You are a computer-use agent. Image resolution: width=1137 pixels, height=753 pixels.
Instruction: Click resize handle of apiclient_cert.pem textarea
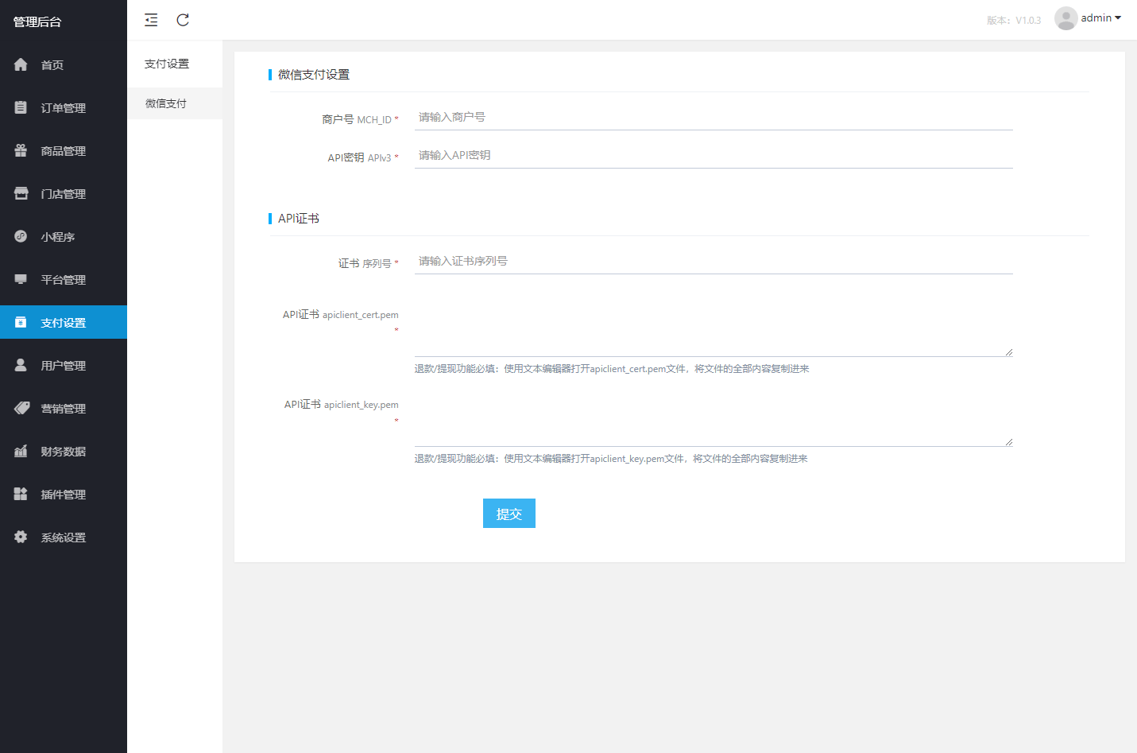(x=1008, y=351)
